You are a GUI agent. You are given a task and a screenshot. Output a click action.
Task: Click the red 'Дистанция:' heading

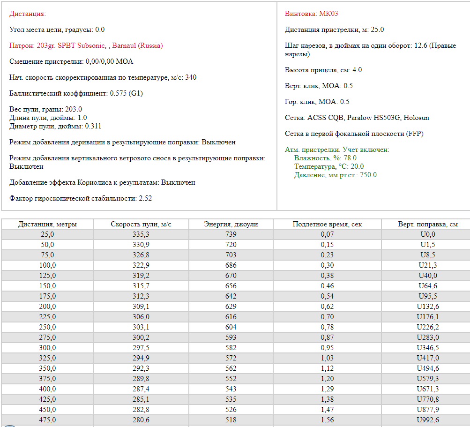[x=28, y=14]
